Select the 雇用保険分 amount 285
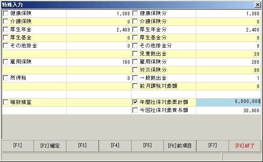The height and width of the screenshot is (162, 263). tap(228, 62)
